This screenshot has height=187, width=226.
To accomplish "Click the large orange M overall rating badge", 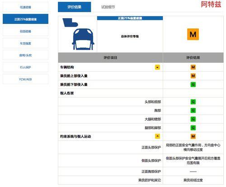I will [193, 34].
